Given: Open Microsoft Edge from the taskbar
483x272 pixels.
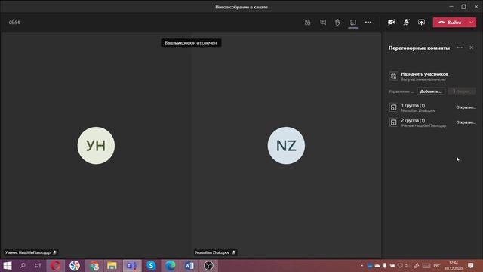Looking at the screenshot, I should [170, 265].
